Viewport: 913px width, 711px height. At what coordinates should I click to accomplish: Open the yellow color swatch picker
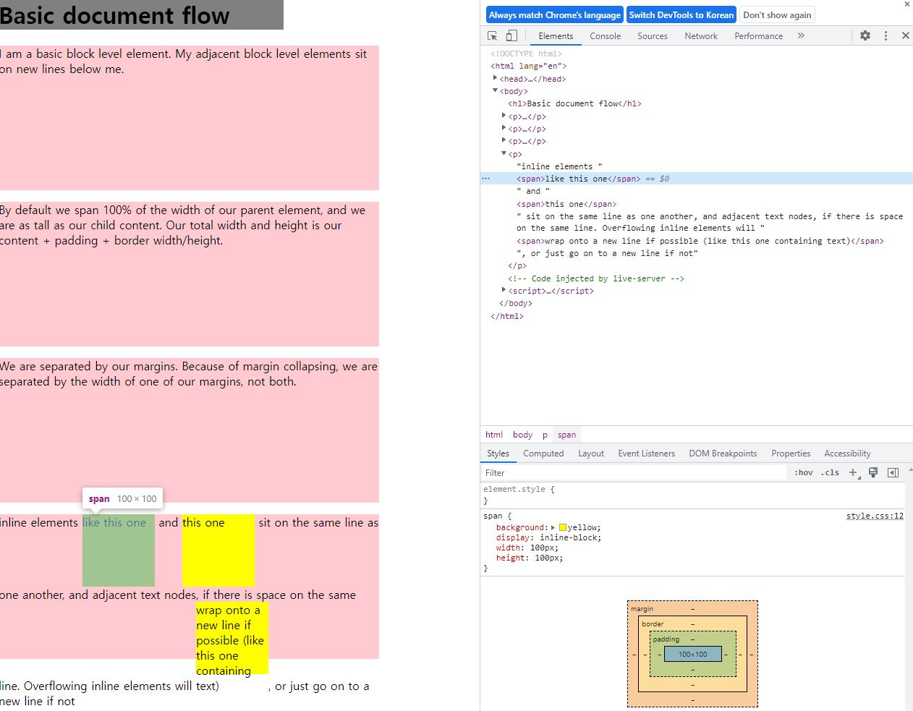(563, 527)
